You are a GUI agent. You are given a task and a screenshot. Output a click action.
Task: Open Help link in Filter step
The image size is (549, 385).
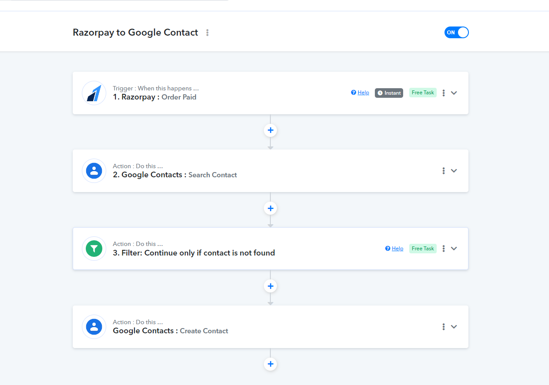[x=394, y=249]
